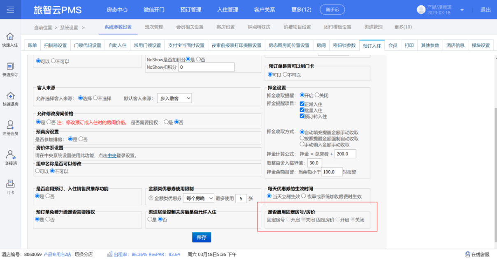This screenshot has width=497, height=259.
Task: Switch to 班次管理 tab
Action: coord(154,27)
